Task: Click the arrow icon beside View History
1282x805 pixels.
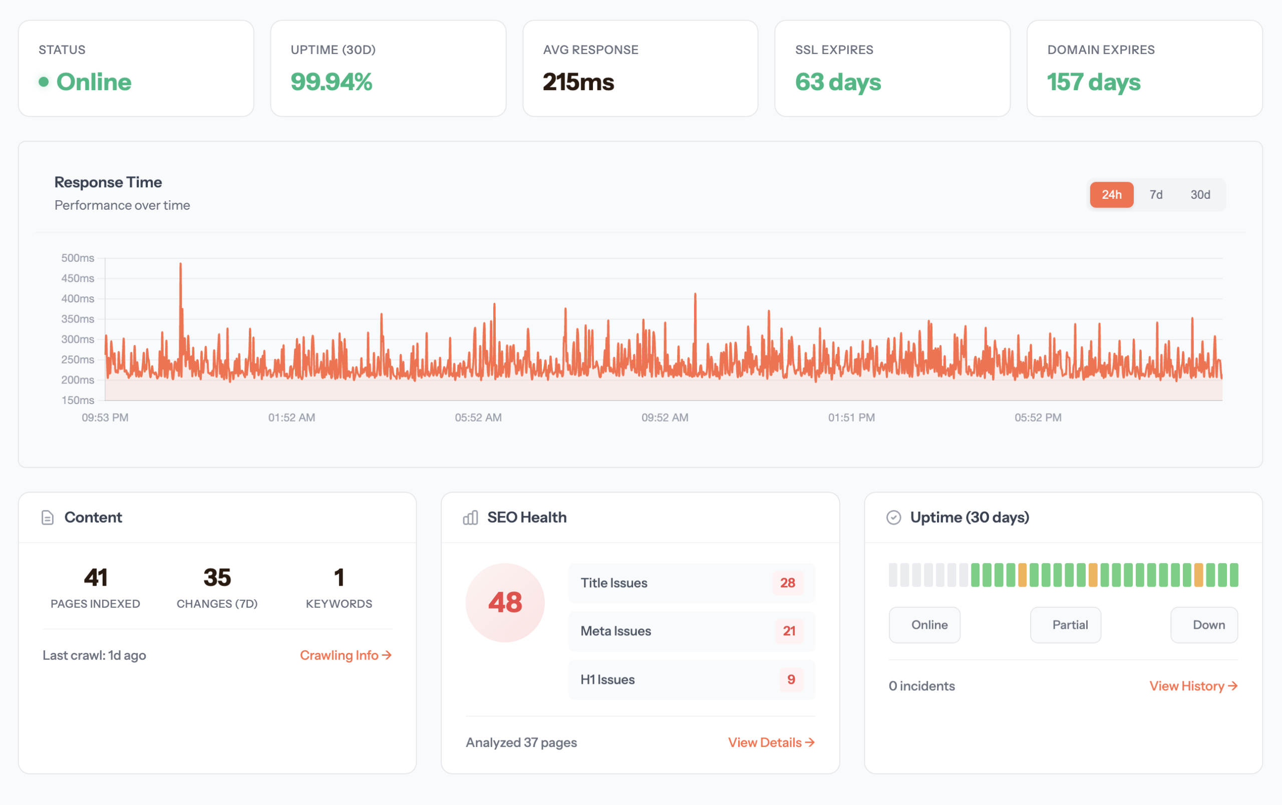Action: [x=1234, y=686]
